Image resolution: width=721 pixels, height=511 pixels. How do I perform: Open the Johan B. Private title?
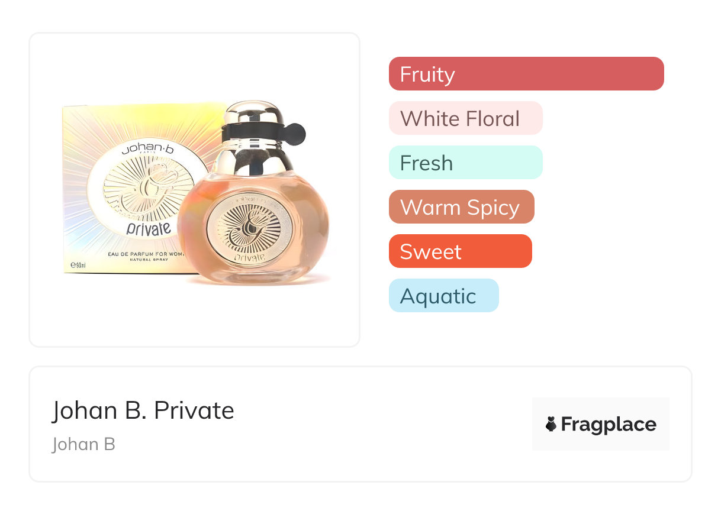click(143, 410)
